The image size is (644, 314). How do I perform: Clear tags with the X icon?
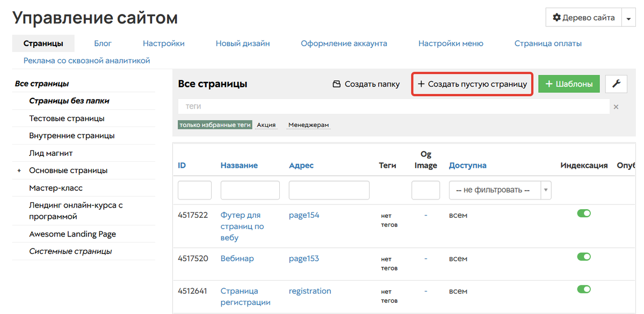616,107
